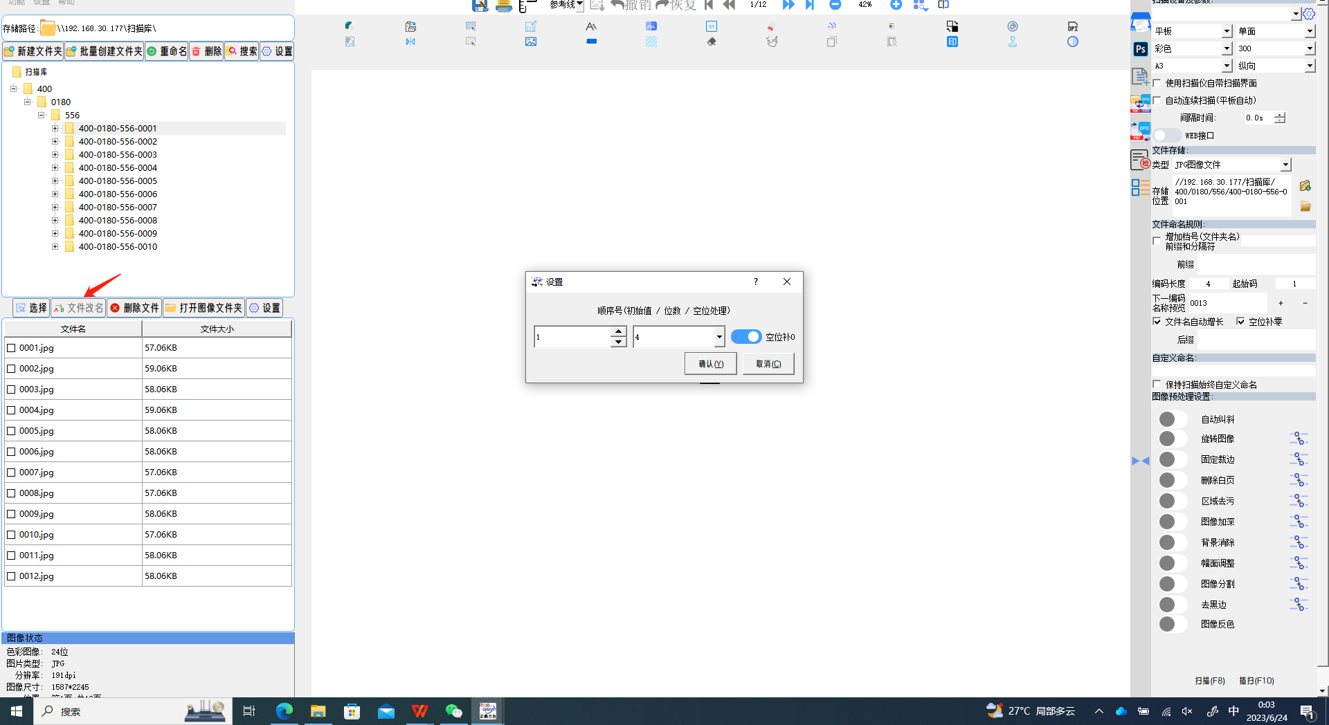
Task: Toggle the 空位补0 switch in dialog
Action: tap(745, 337)
